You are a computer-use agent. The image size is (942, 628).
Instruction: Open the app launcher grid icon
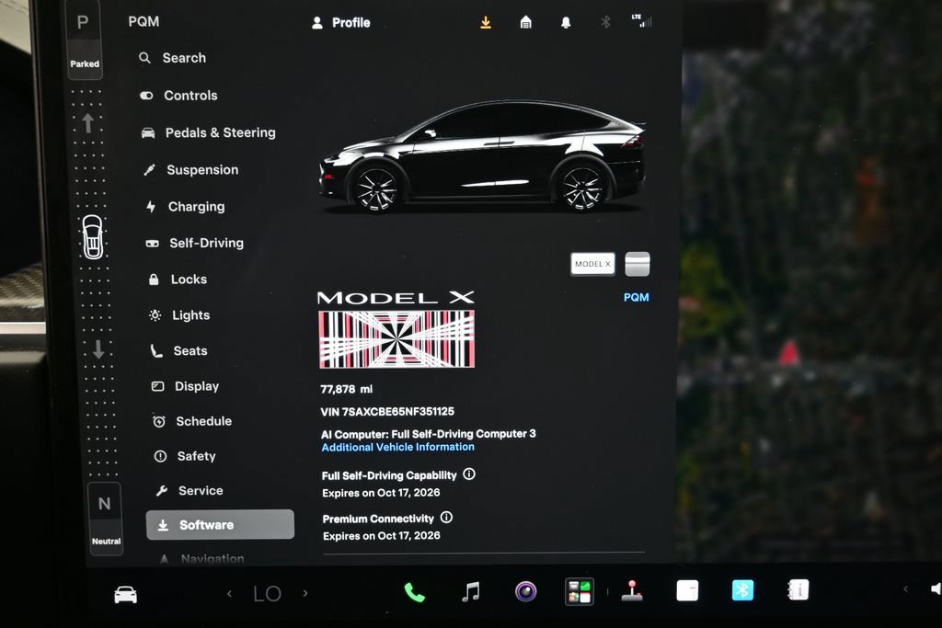click(x=580, y=591)
